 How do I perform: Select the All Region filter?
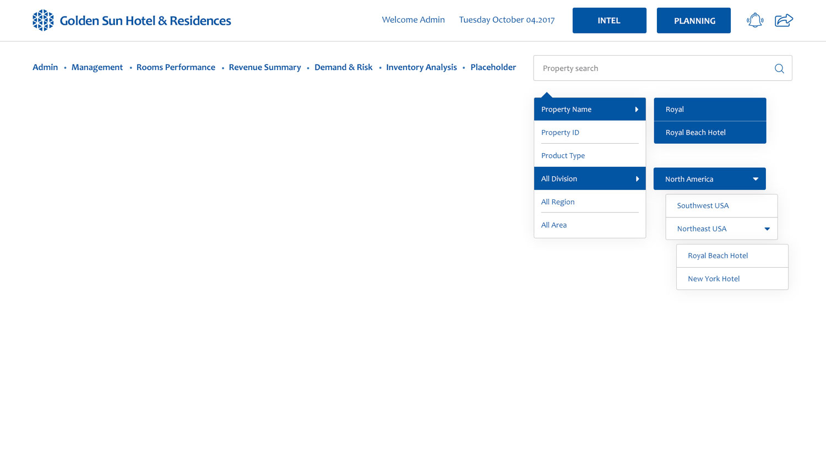coord(590,202)
